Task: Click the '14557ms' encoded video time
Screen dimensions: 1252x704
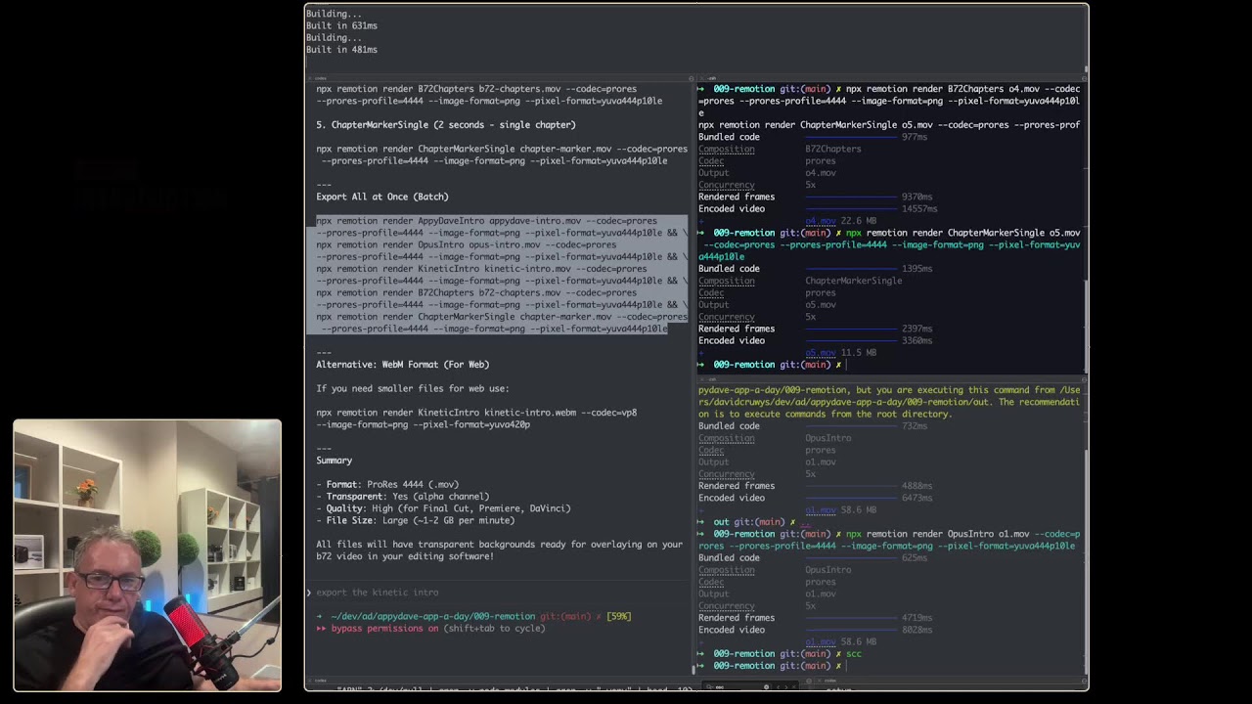Action: (x=919, y=209)
